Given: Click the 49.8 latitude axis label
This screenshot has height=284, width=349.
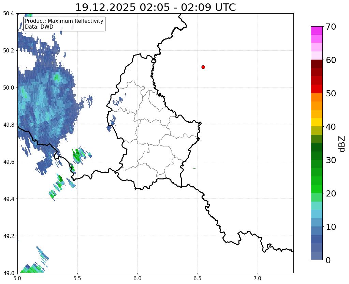Looking at the screenshot, I should tap(9, 125).
